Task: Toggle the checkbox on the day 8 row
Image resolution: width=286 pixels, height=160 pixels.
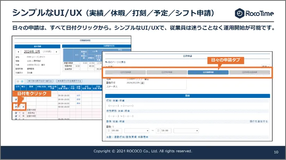Action: (x=16, y=117)
